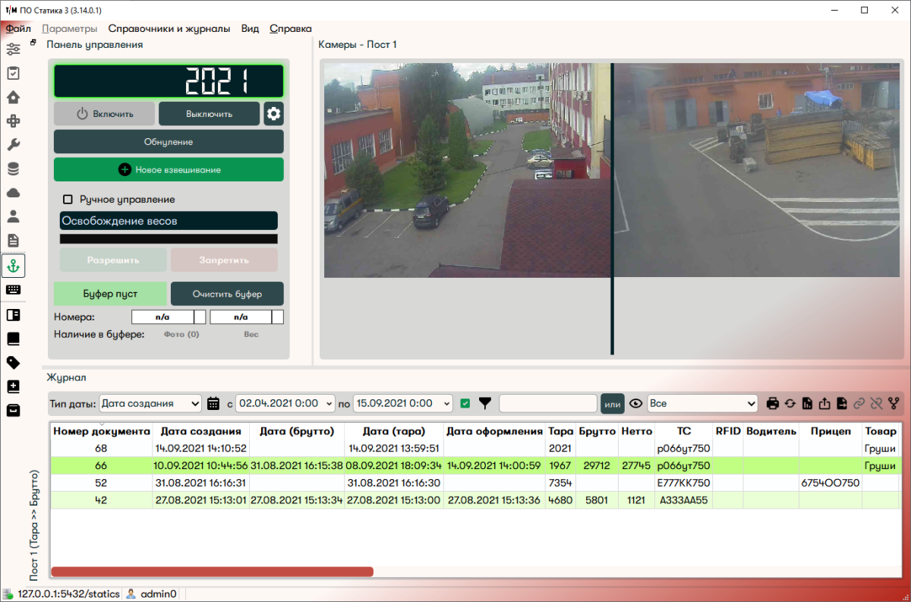Image resolution: width=911 pixels, height=602 pixels.
Task: Open the Параметры menu
Action: (70, 28)
